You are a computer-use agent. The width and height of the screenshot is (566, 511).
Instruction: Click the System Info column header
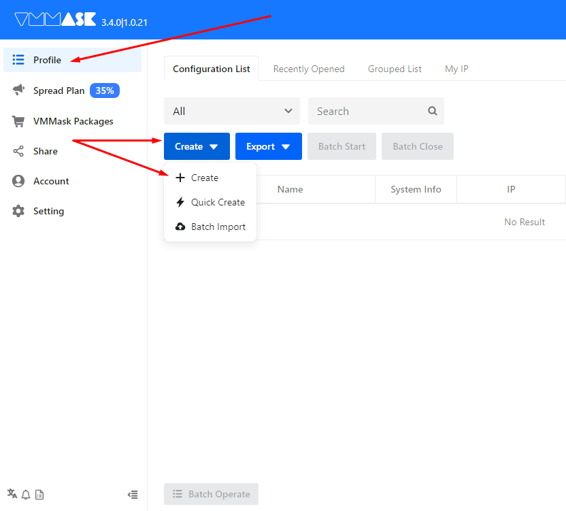416,189
